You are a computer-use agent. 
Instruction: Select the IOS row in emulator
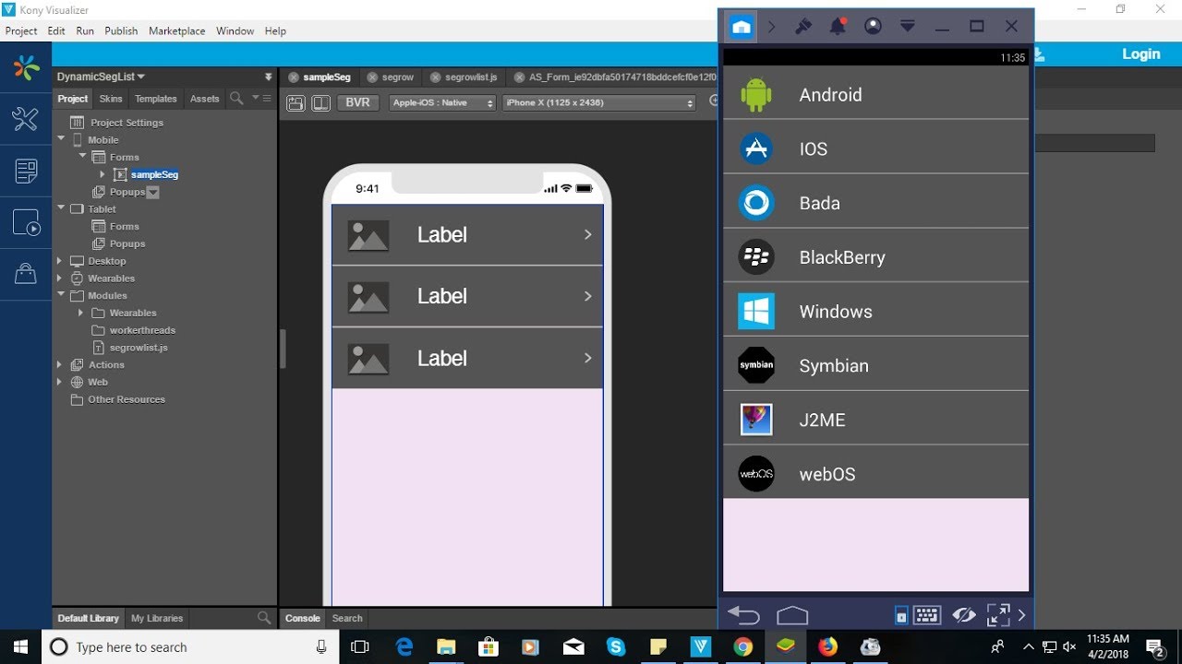point(875,148)
